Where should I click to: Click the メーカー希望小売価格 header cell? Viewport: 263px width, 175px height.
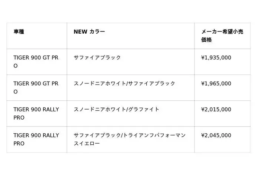(222, 36)
